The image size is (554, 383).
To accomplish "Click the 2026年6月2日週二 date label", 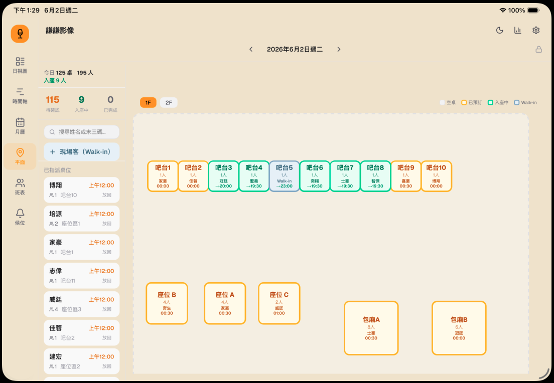I will tap(295, 50).
